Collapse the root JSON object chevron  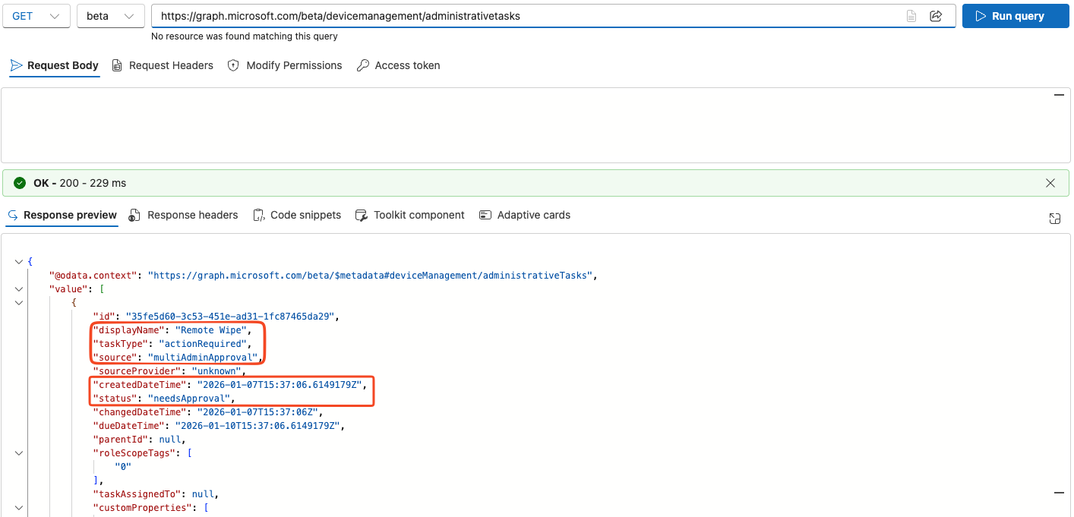pos(18,260)
